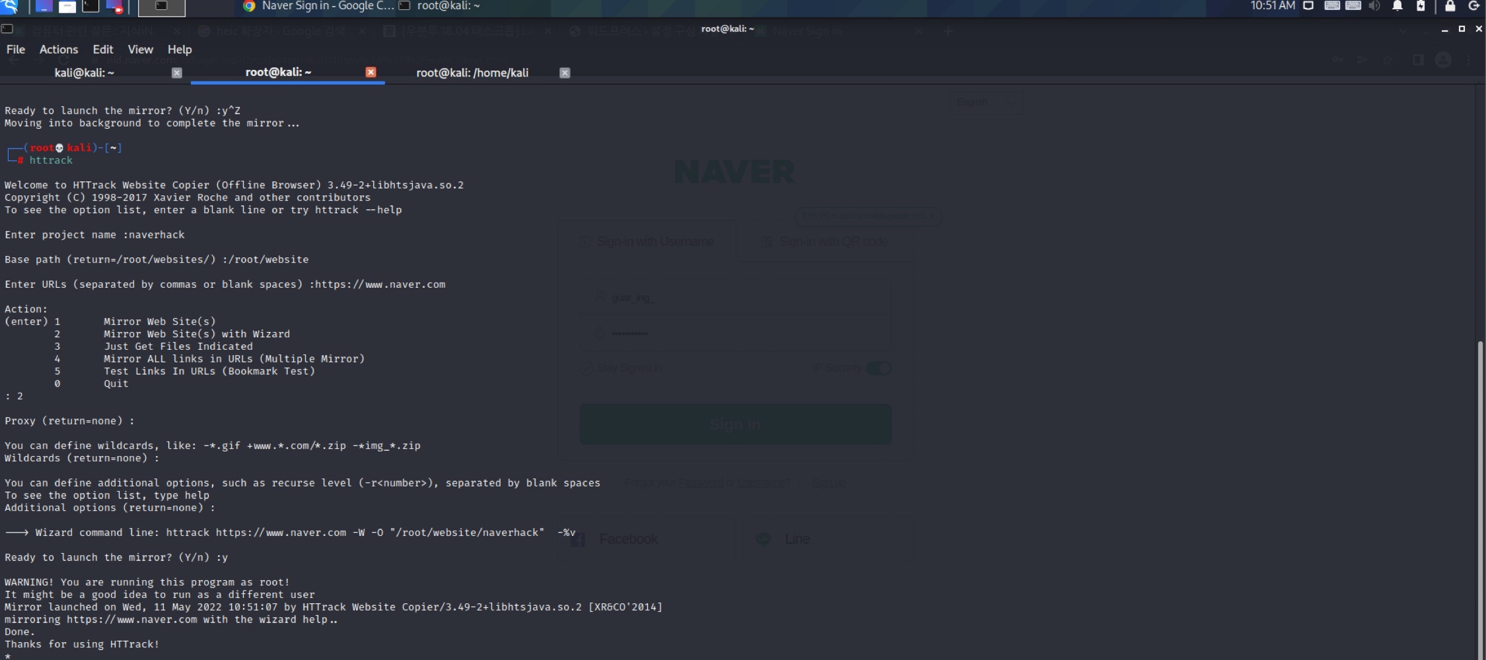Launch the file manager from the panel
The width and height of the screenshot is (1486, 660).
[x=67, y=7]
